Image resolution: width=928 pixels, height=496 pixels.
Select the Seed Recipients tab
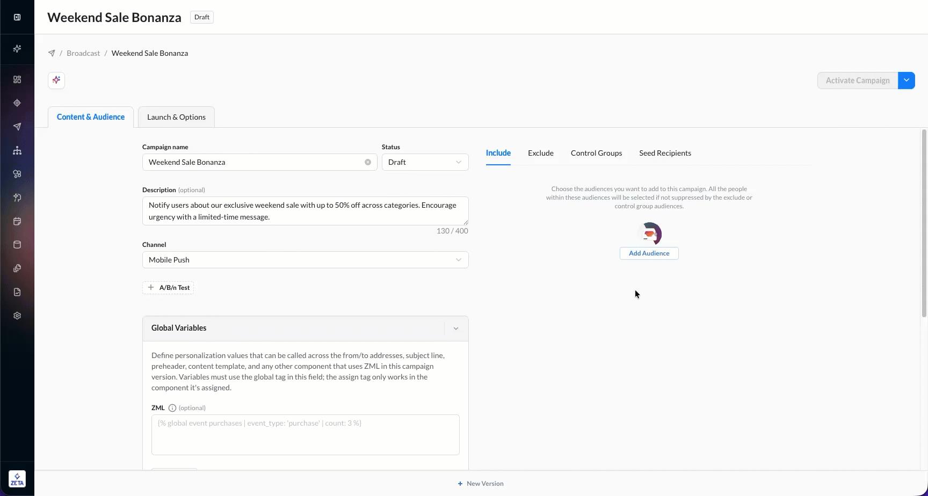coord(665,153)
